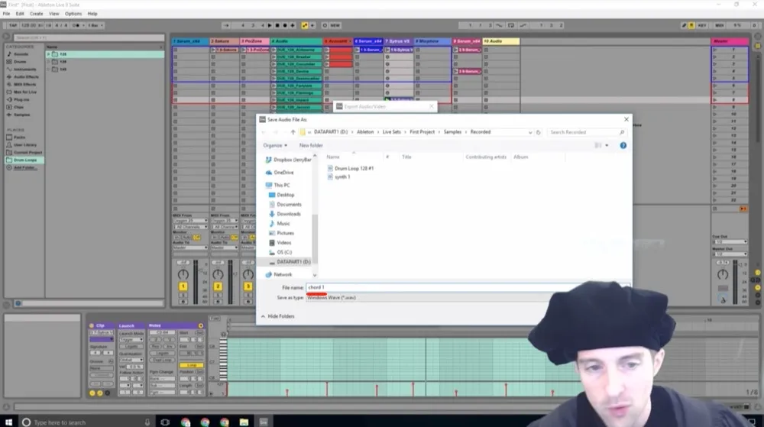Viewport: 764px width, 427px height.
Task: Open the Organize dropdown in dialog
Action: [275, 145]
